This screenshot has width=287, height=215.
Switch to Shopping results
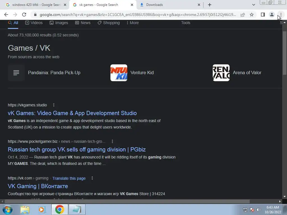108,23
